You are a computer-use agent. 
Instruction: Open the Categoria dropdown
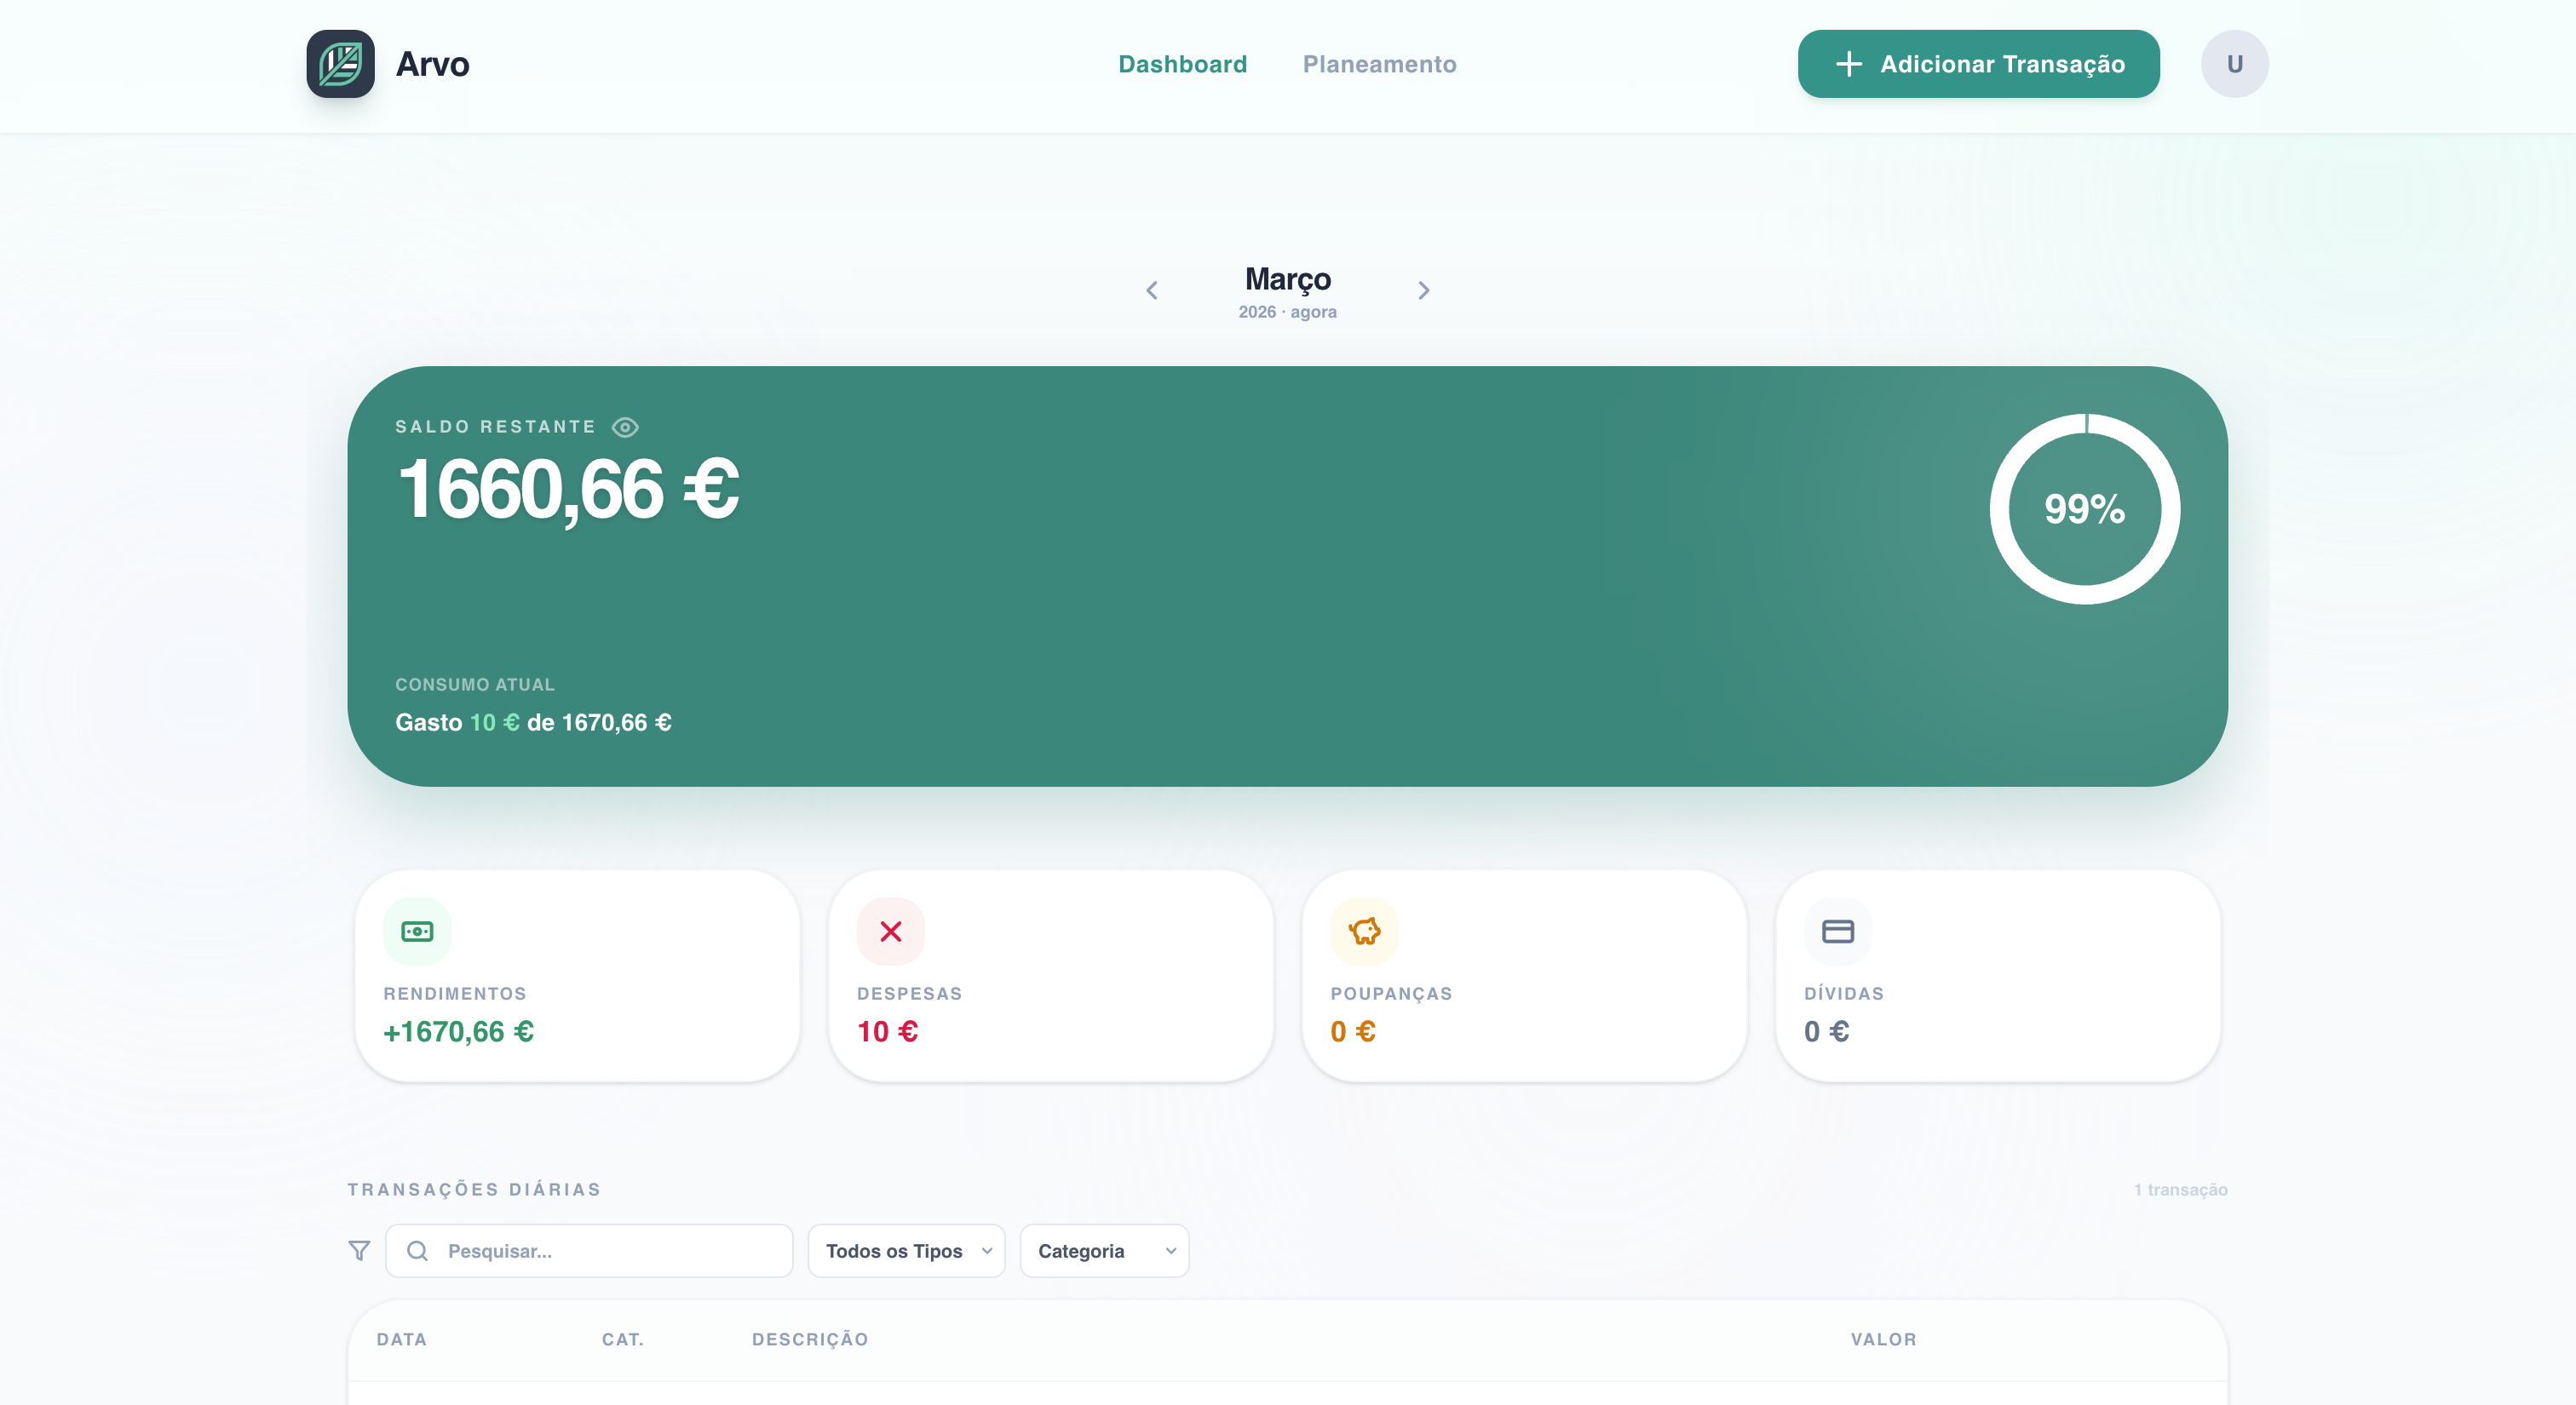point(1104,1251)
